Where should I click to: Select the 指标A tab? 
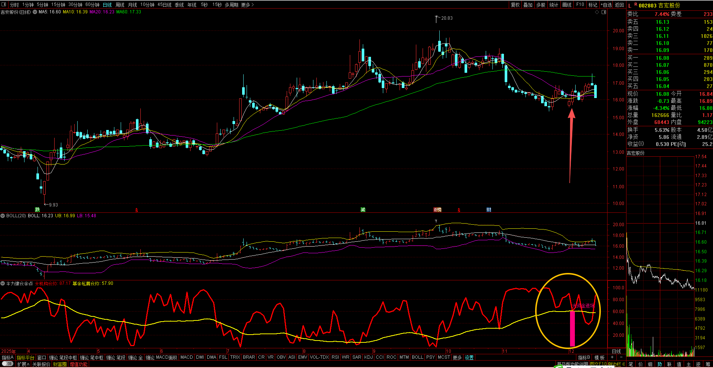[7, 358]
